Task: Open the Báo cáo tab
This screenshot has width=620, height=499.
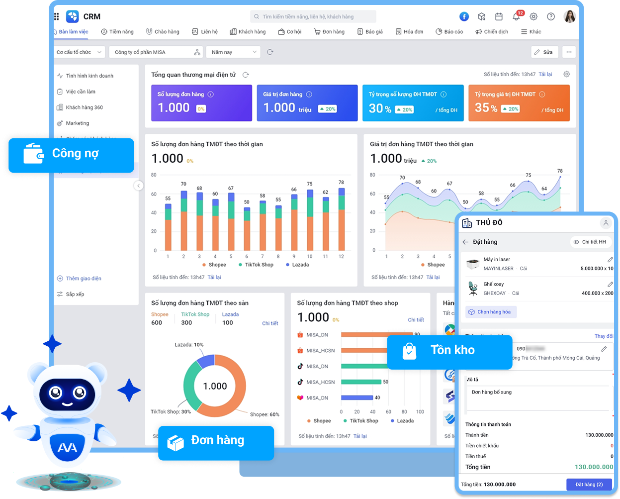Action: pos(449,31)
